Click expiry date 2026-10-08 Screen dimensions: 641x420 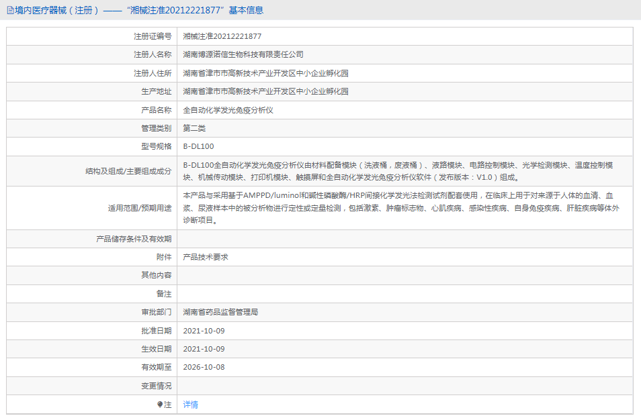click(x=204, y=368)
